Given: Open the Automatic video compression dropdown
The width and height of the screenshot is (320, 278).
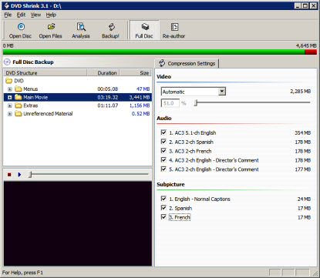Looking at the screenshot, I should pos(222,92).
